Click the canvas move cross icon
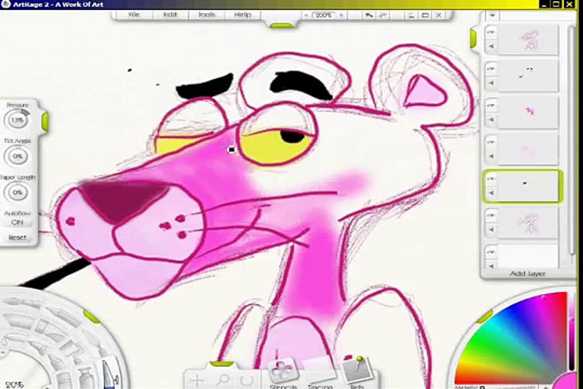583x389 pixels. pos(197,380)
